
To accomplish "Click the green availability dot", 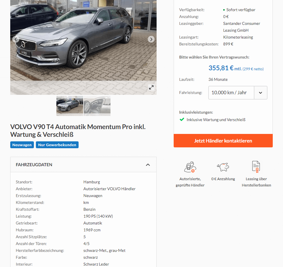I will [x=224, y=10].
